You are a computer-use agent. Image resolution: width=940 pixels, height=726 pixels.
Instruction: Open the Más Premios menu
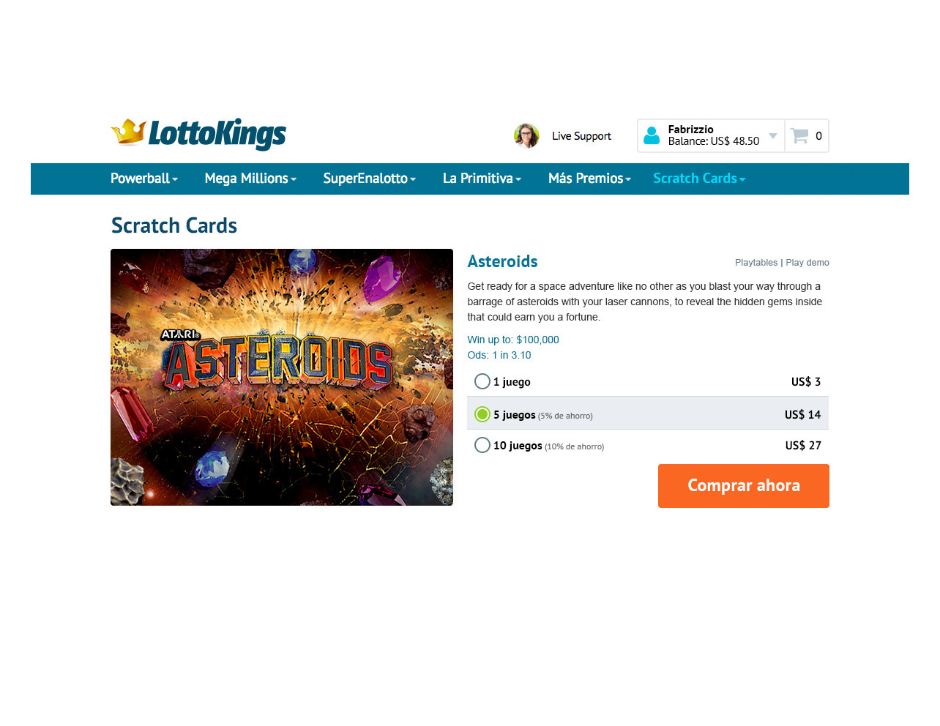coord(589,179)
